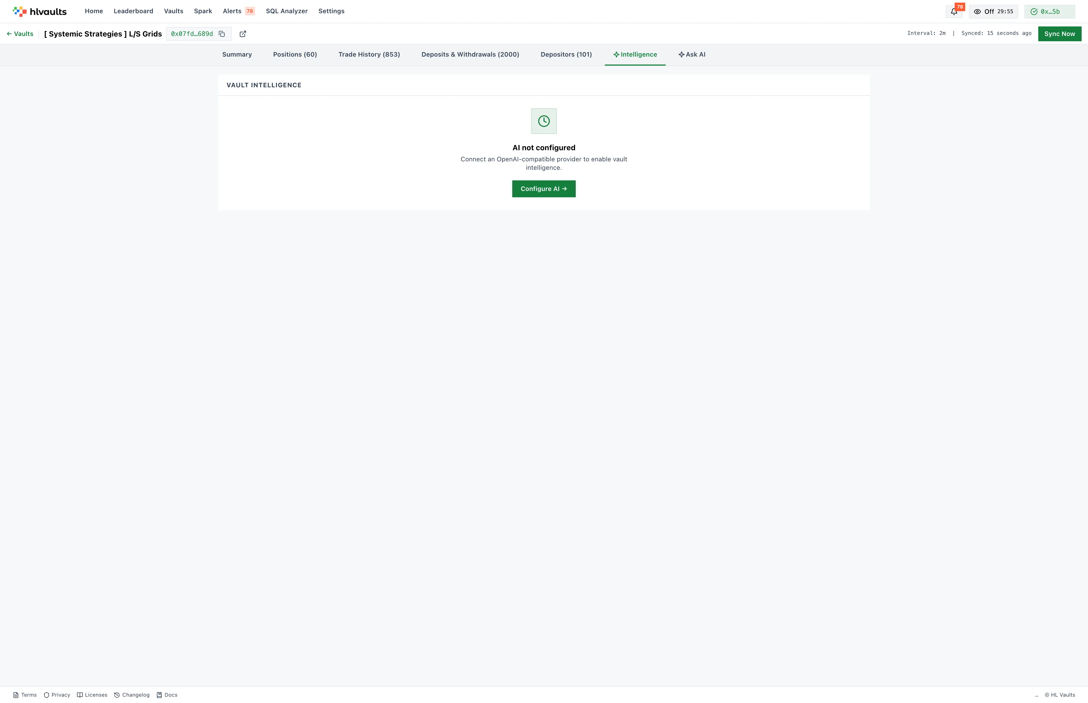Click the vault address 0x07fd…689d text
1088x703 pixels.
click(x=192, y=34)
